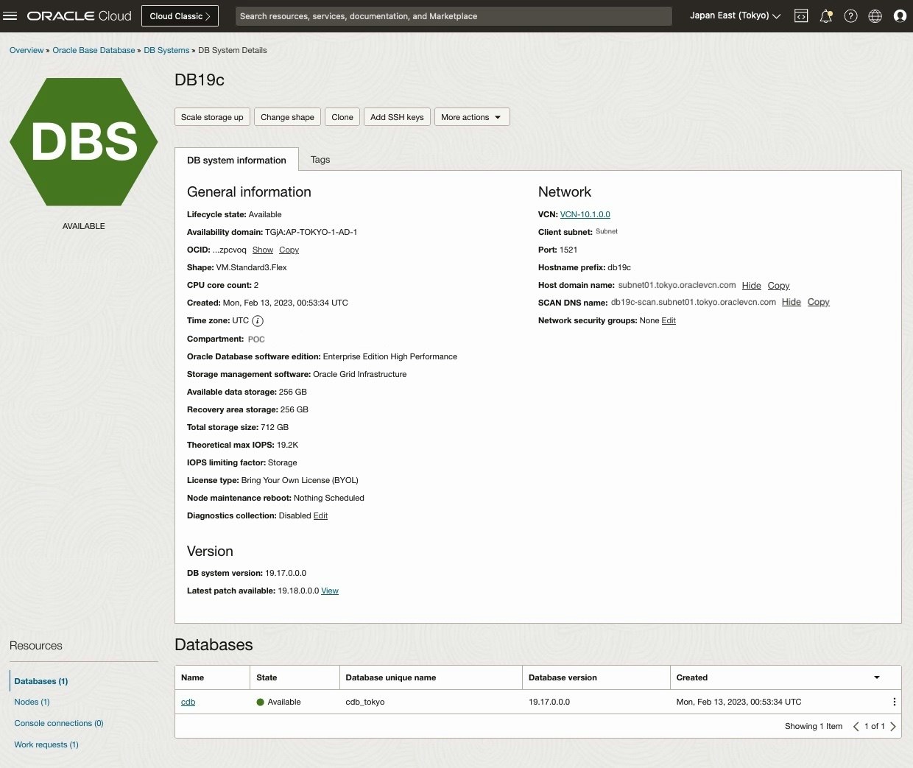Open the hamburger navigation menu
Viewport: 913px width, 768px height.
(x=10, y=15)
